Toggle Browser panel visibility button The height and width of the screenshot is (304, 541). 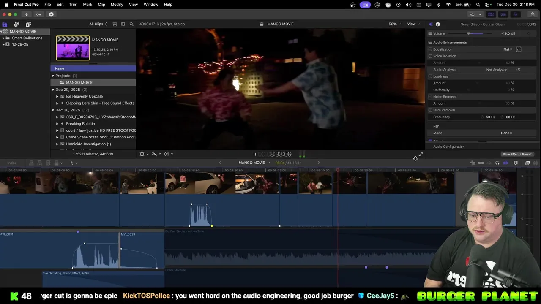[491, 14]
